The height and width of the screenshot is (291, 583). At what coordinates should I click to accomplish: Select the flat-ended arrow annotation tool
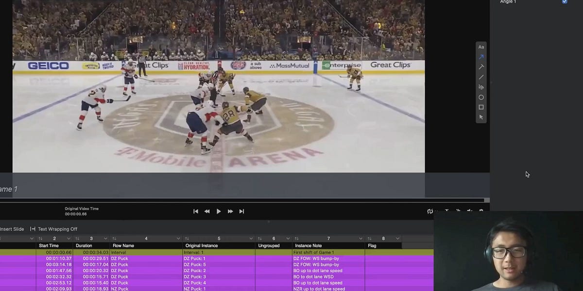coord(481,67)
